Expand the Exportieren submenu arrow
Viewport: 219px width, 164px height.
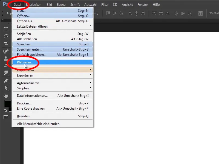point(90,75)
